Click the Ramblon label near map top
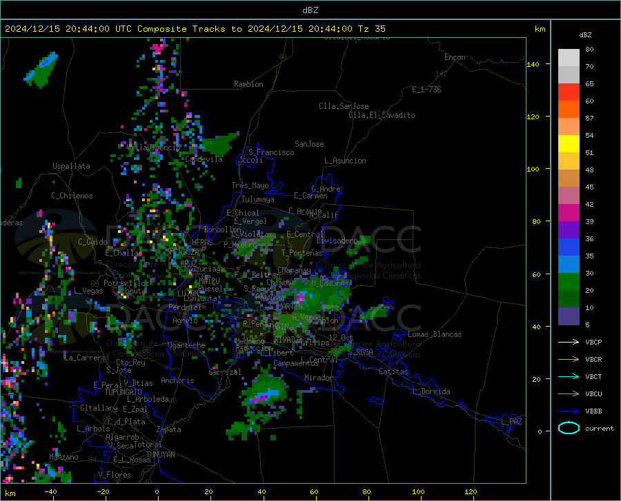621x501 pixels. [248, 84]
